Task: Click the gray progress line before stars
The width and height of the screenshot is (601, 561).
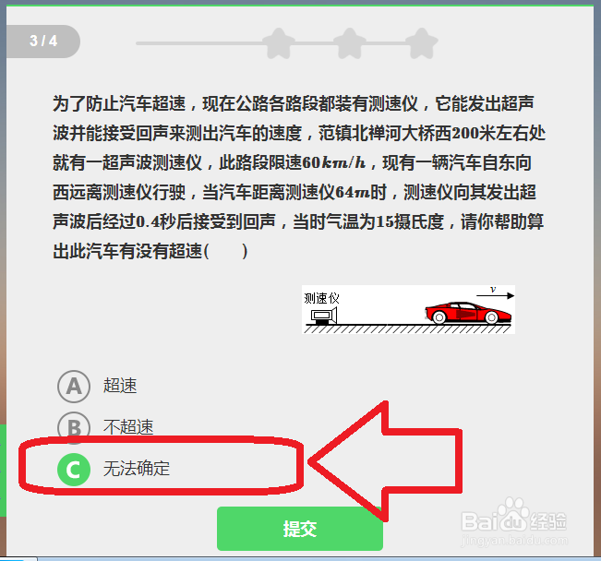Action: pyautogui.click(x=199, y=43)
